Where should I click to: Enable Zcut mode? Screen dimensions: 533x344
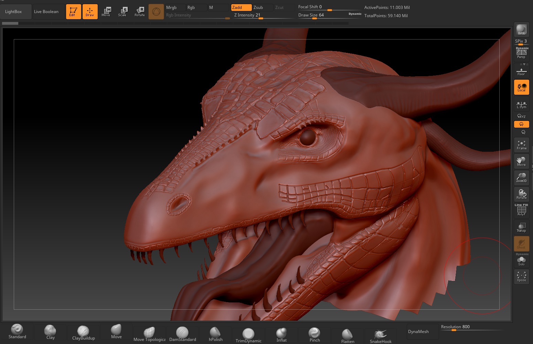click(284, 8)
